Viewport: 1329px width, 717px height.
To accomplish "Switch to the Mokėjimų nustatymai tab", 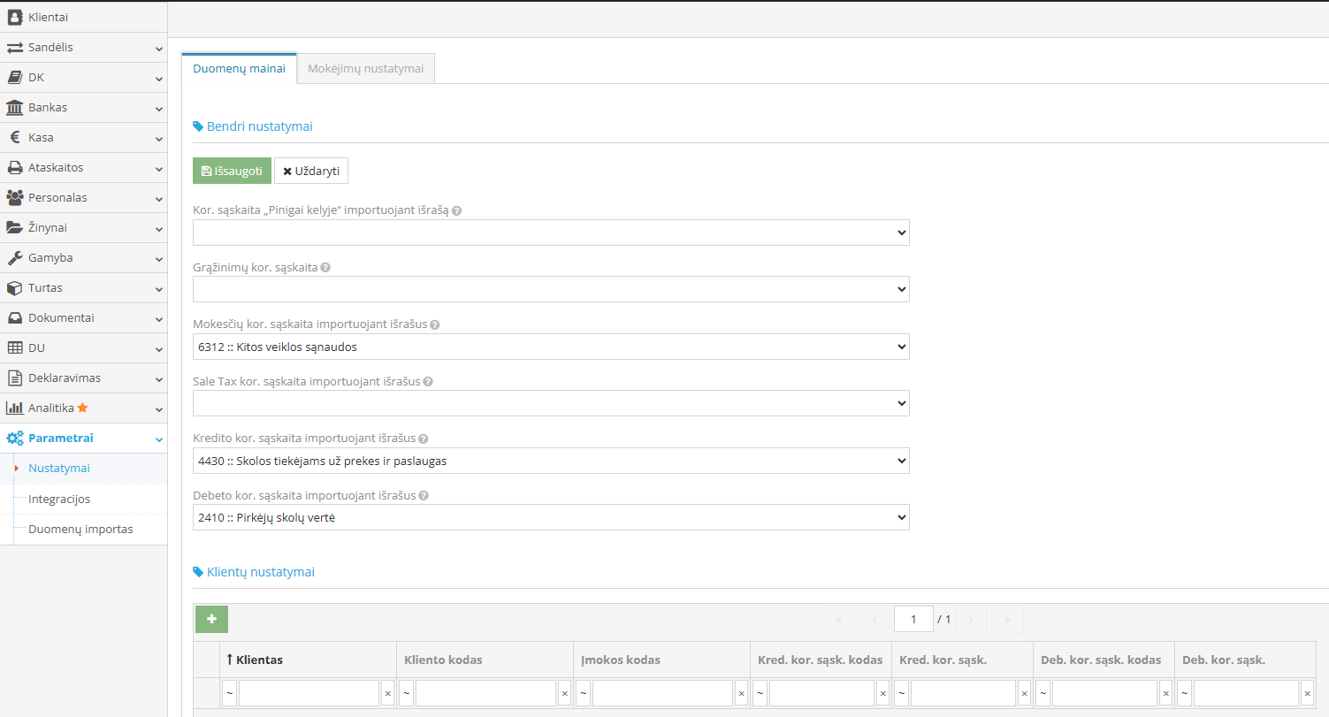I will [365, 68].
